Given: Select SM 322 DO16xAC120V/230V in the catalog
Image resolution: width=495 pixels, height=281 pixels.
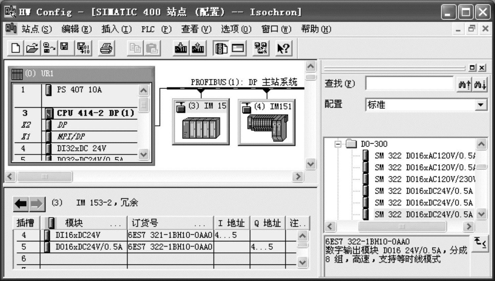Looking at the screenshot, I should tap(425, 179).
